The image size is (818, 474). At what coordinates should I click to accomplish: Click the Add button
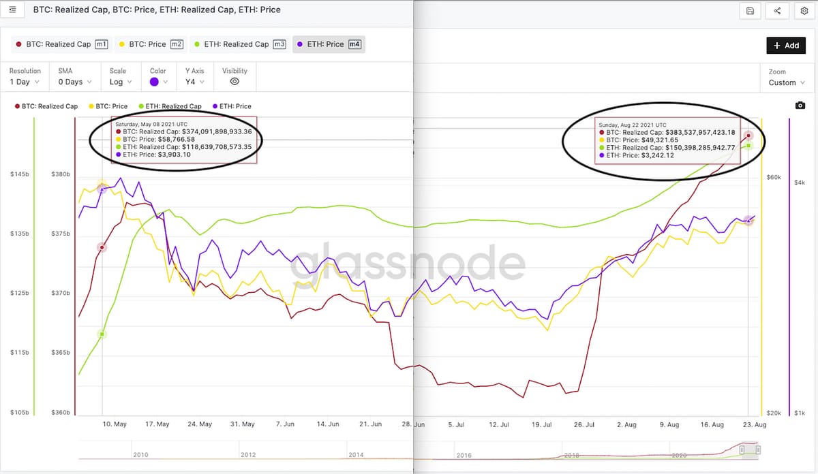point(786,46)
